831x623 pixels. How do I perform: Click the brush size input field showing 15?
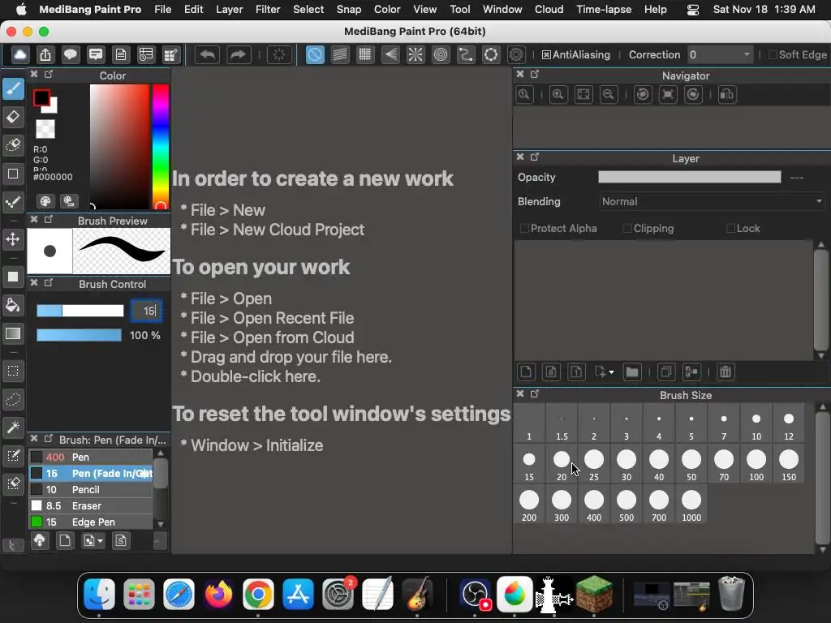146,311
